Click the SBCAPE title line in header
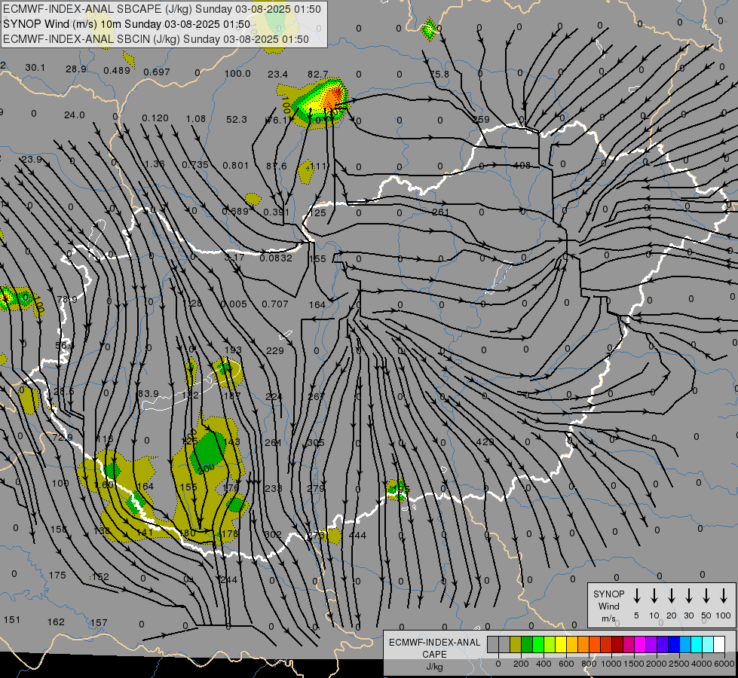 coord(162,9)
